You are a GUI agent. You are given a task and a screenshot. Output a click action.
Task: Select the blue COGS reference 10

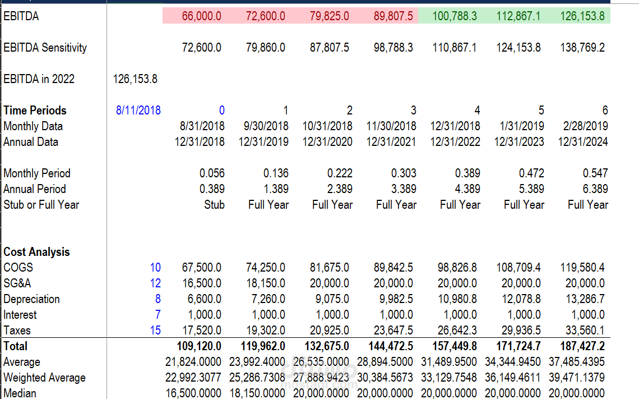click(x=155, y=267)
